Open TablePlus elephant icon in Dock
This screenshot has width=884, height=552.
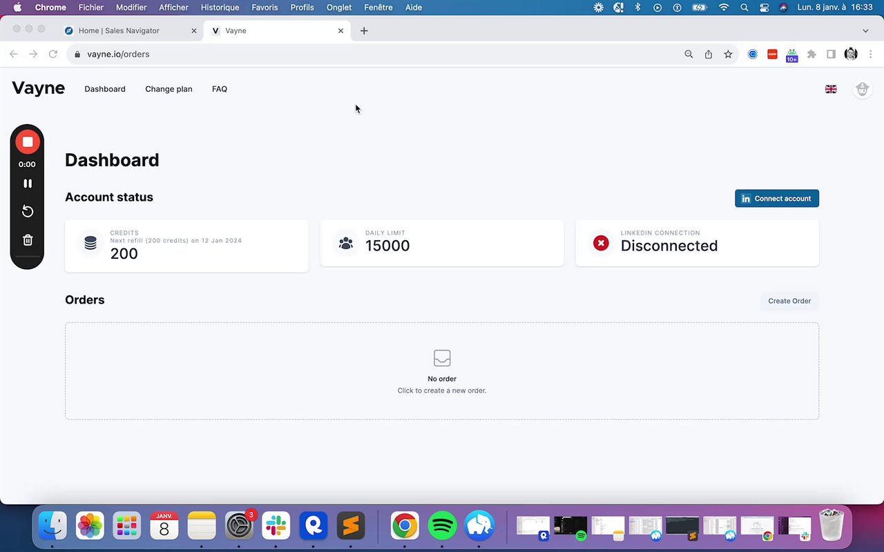click(x=479, y=526)
